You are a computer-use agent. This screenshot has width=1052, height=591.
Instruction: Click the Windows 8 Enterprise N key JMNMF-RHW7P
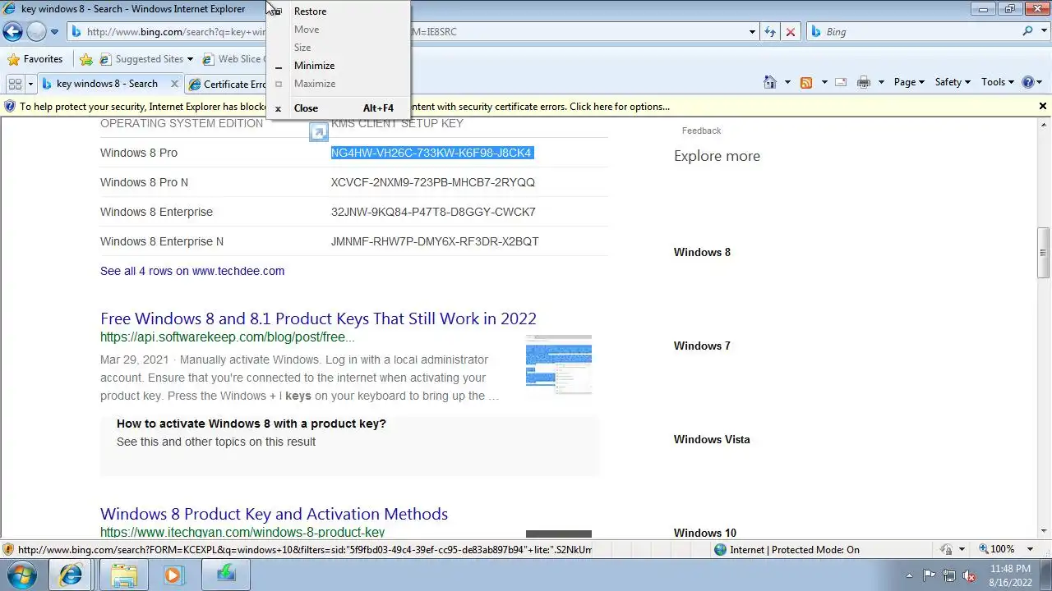pyautogui.click(x=435, y=241)
